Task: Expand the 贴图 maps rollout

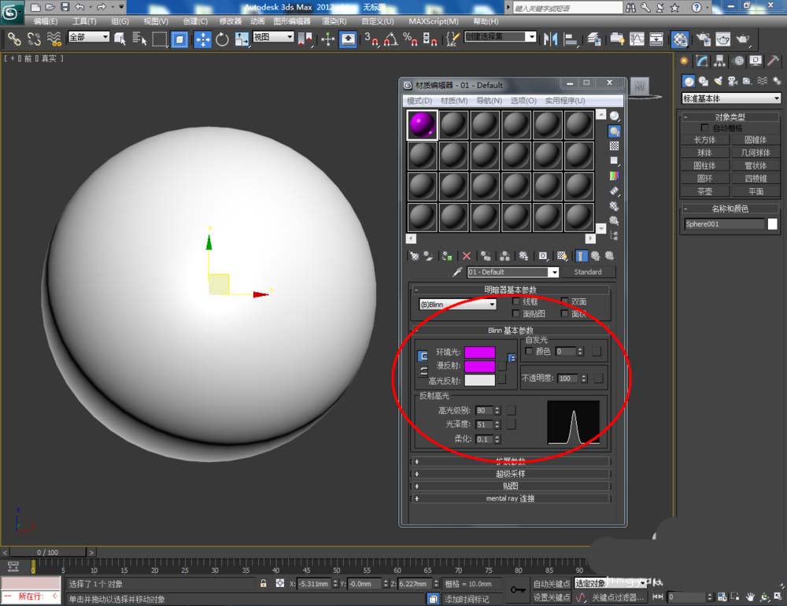Action: point(510,486)
